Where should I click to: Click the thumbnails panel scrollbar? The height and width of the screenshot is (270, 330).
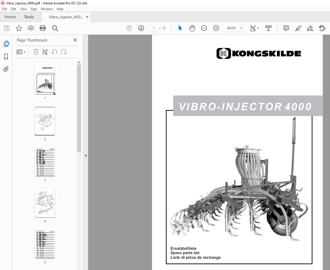[79, 108]
